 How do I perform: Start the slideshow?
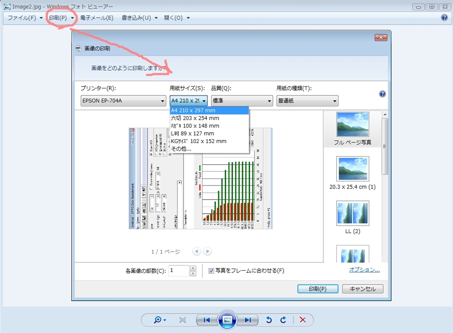click(227, 320)
